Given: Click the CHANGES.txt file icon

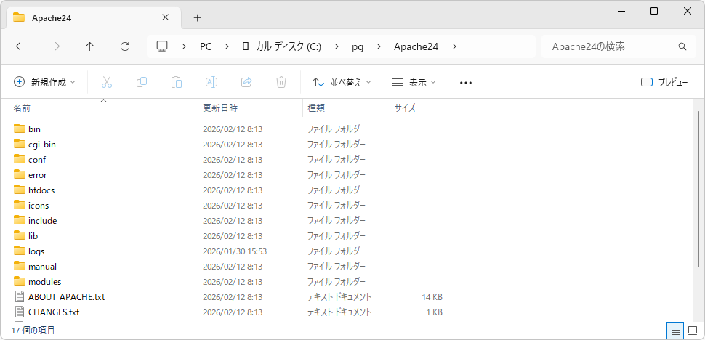Looking at the screenshot, I should click(20, 312).
